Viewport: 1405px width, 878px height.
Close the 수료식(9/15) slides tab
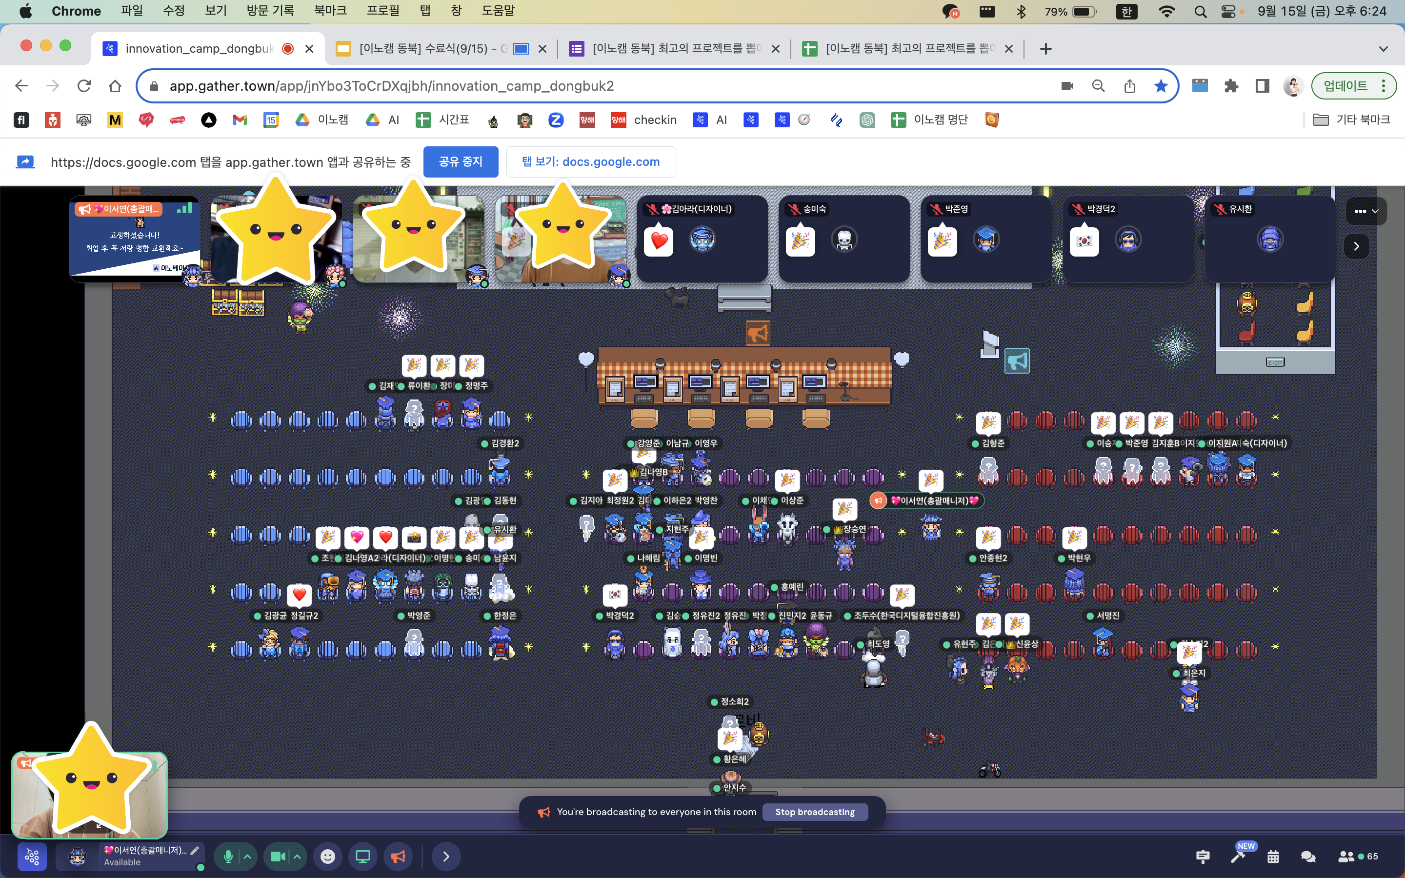coord(542,49)
